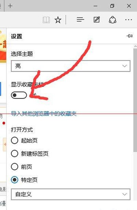
Task: Select the 起始页 radio option
Action: (x=14, y=140)
